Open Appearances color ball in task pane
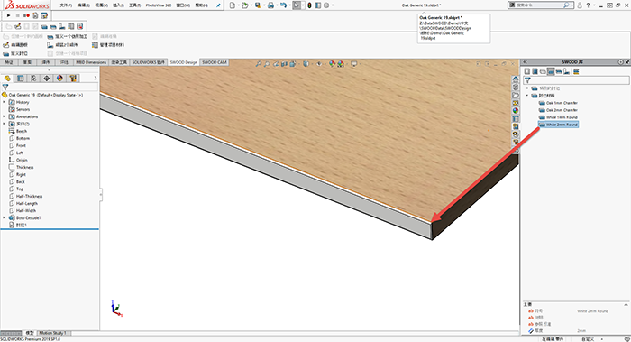 pos(516,111)
